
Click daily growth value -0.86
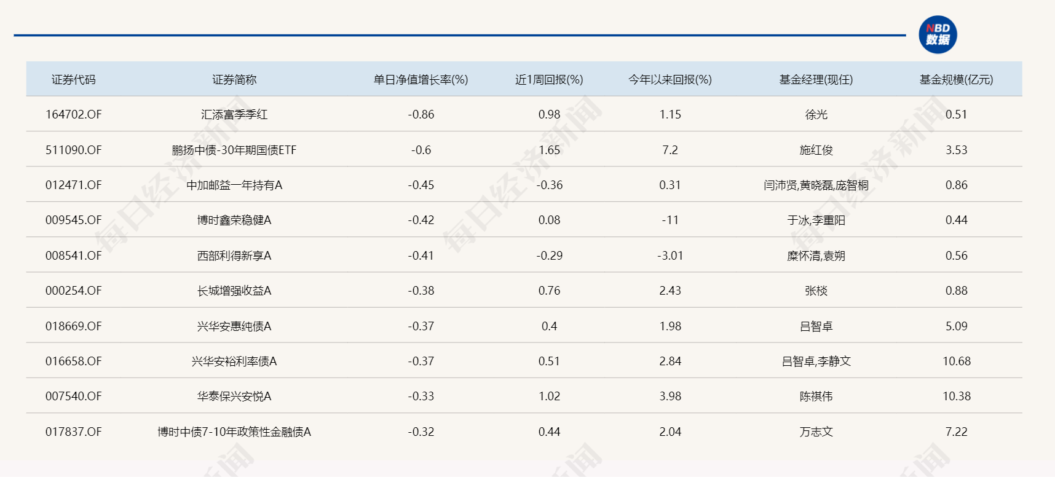(x=421, y=114)
